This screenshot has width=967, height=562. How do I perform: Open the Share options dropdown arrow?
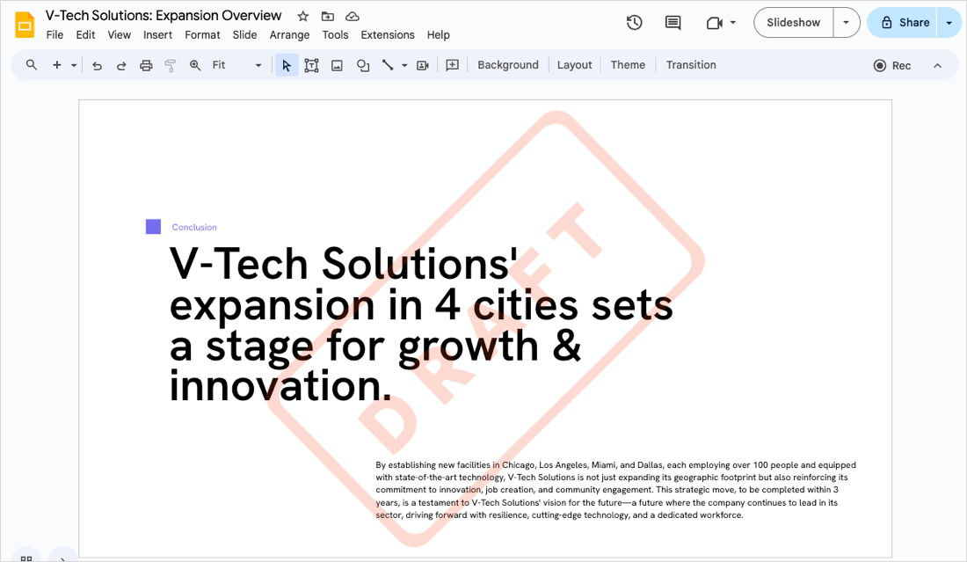[x=949, y=22]
